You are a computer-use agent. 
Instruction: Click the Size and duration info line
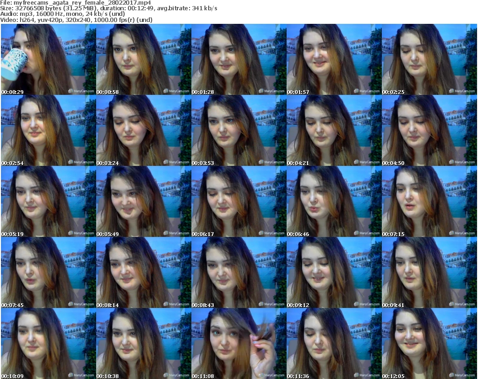[109, 8]
